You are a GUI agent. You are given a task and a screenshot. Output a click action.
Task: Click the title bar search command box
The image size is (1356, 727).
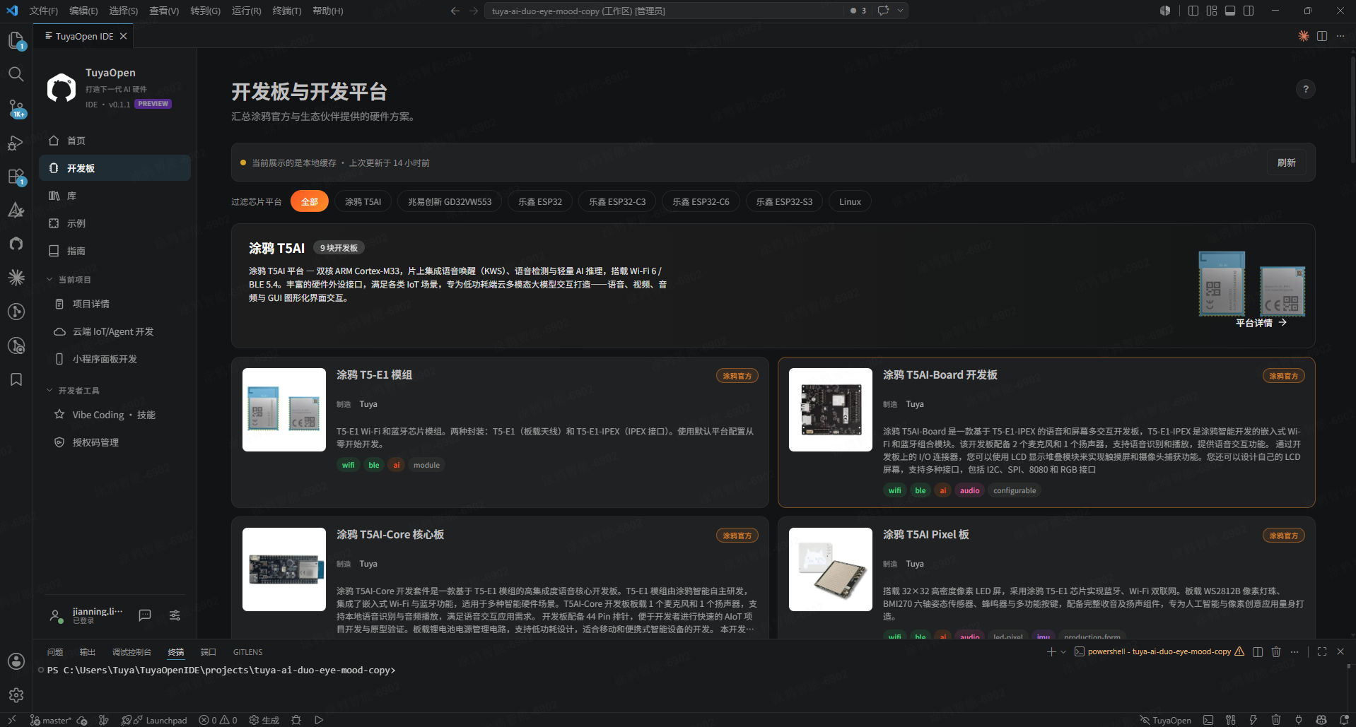pos(664,11)
